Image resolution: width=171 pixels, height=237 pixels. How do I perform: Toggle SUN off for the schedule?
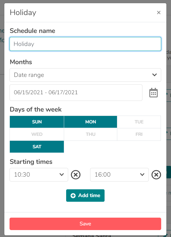37,122
